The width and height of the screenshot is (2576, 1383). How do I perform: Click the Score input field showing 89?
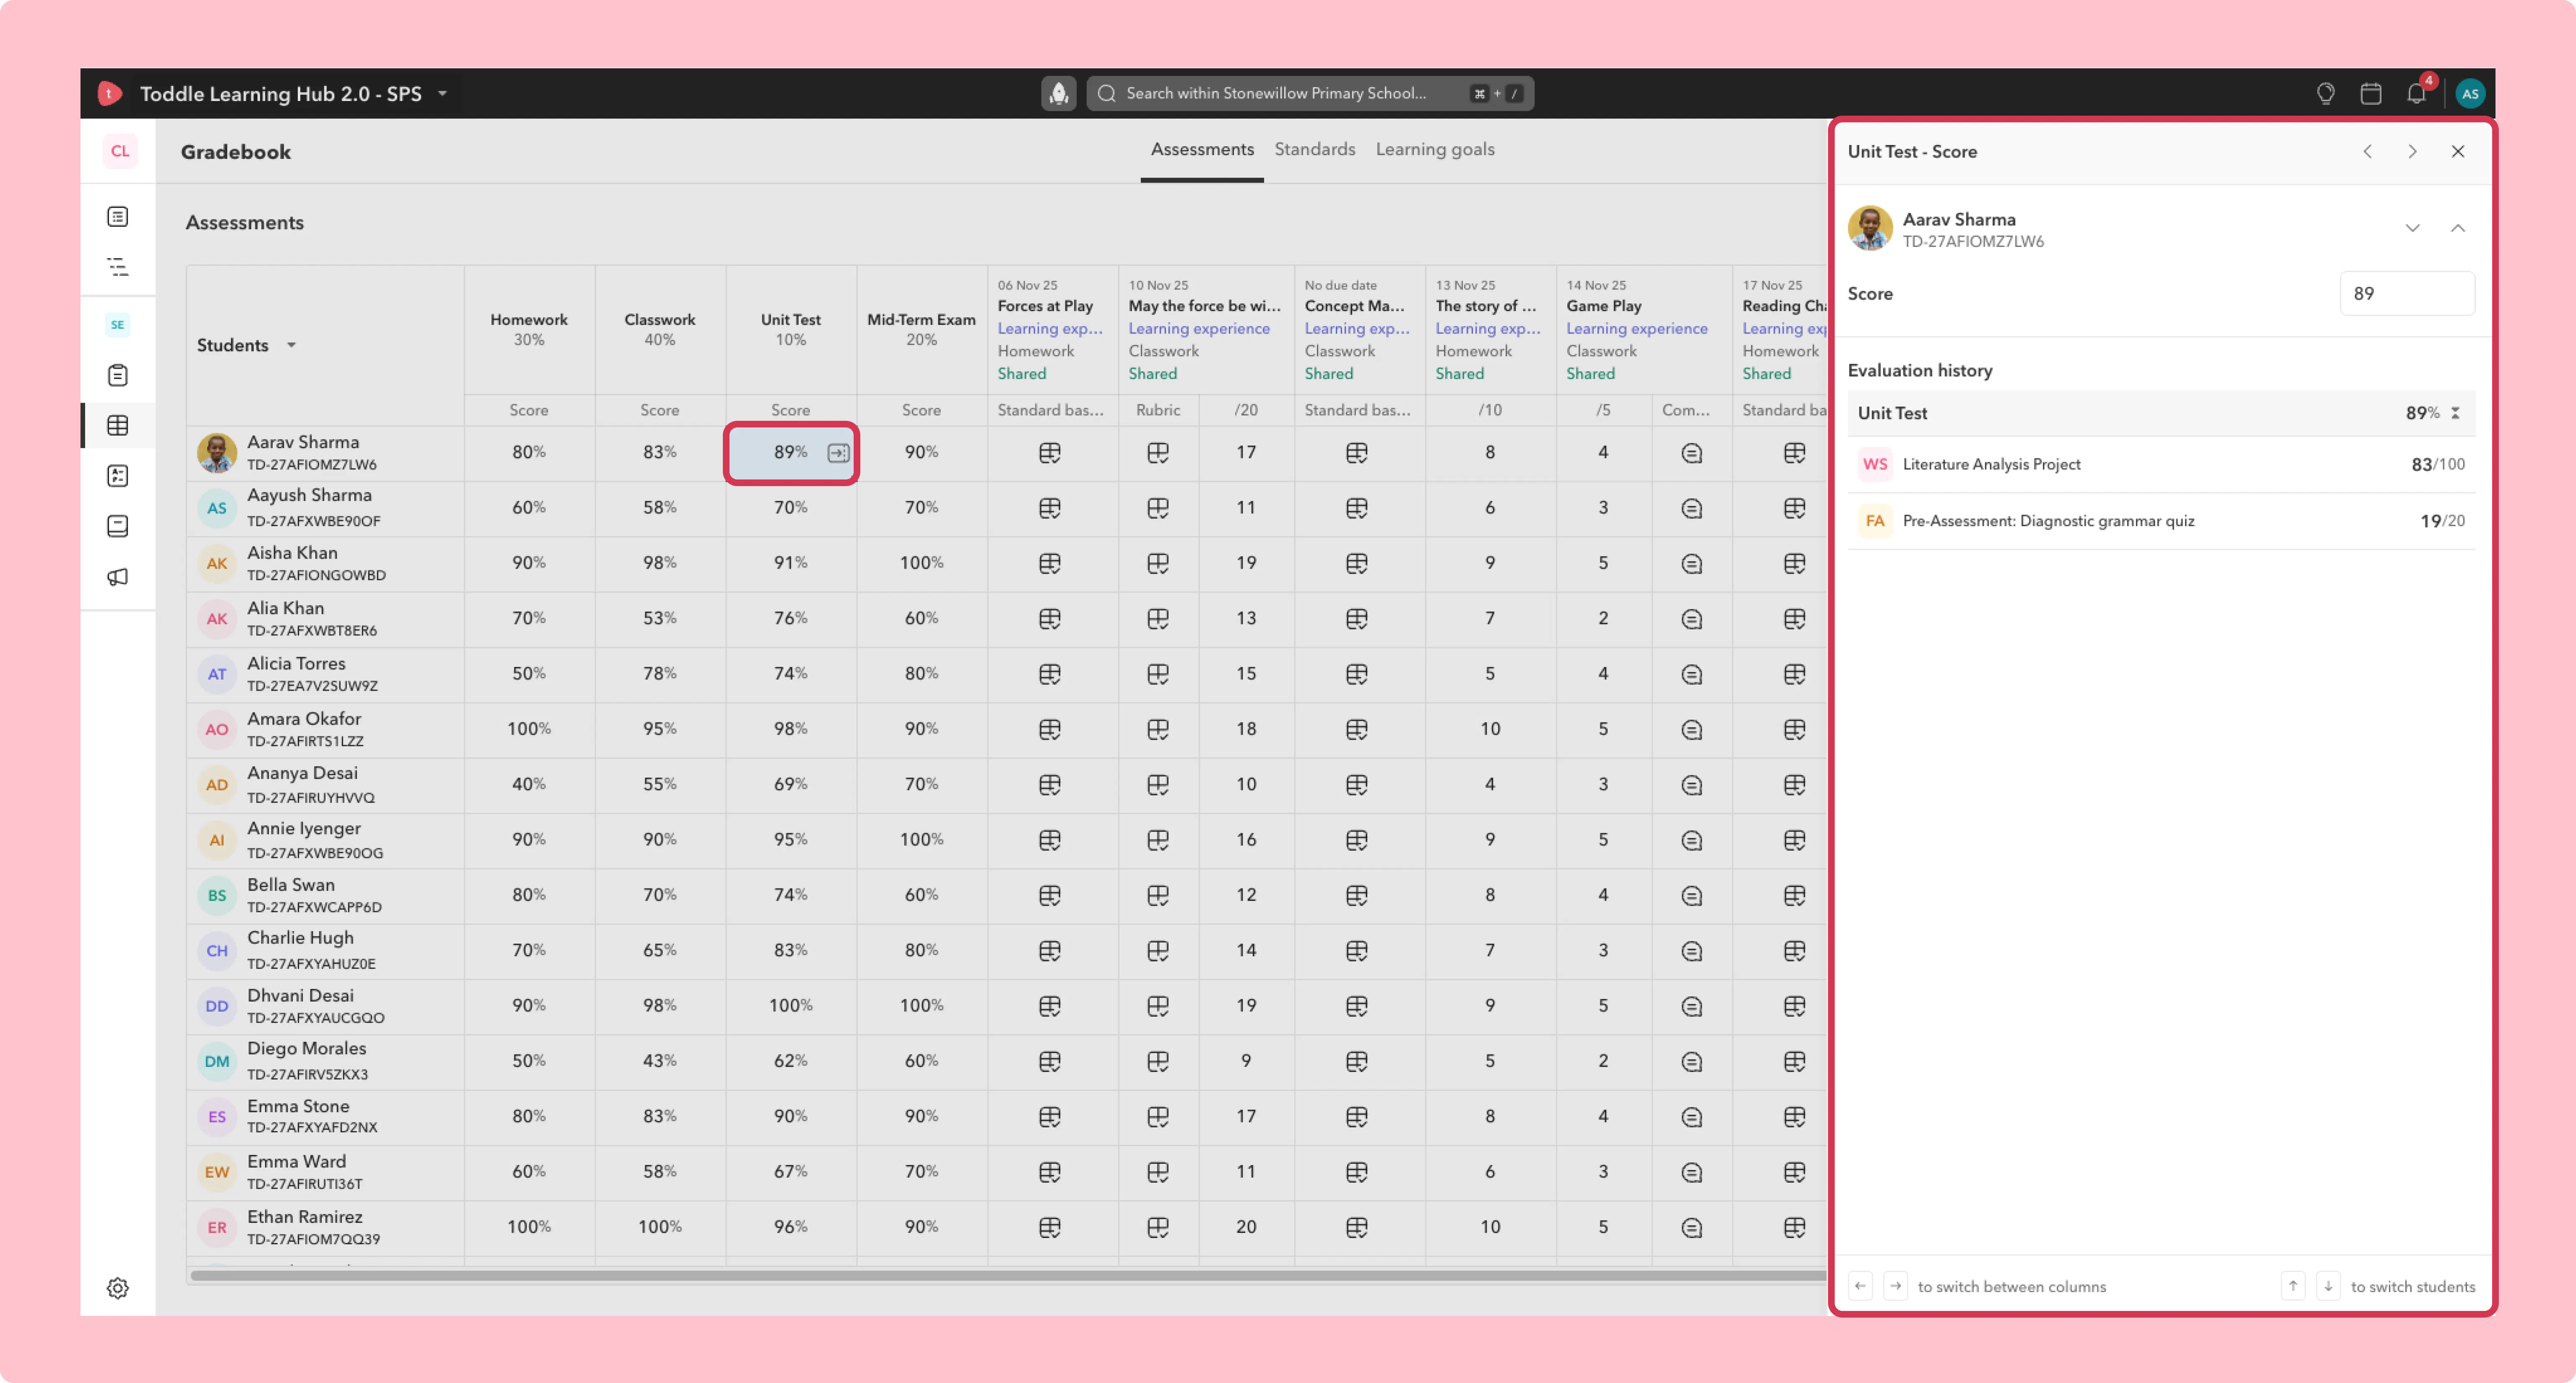[2407, 294]
